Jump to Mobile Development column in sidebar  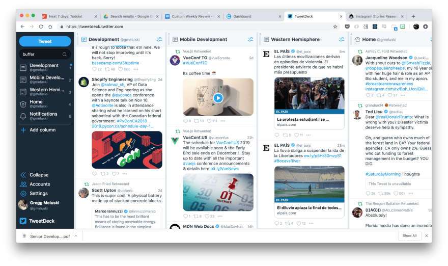(x=45, y=79)
